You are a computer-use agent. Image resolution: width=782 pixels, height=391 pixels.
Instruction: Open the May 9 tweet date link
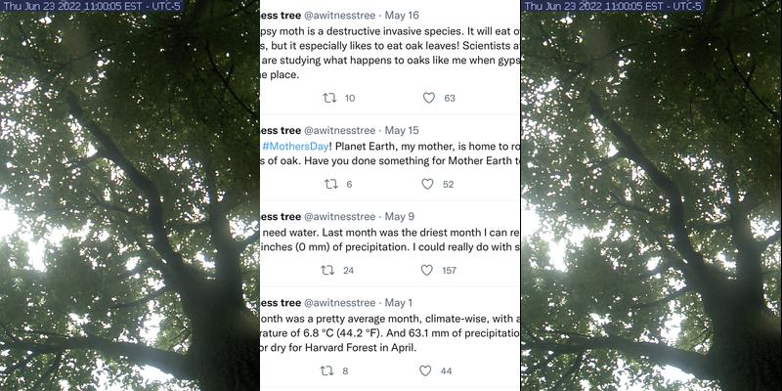(x=400, y=216)
